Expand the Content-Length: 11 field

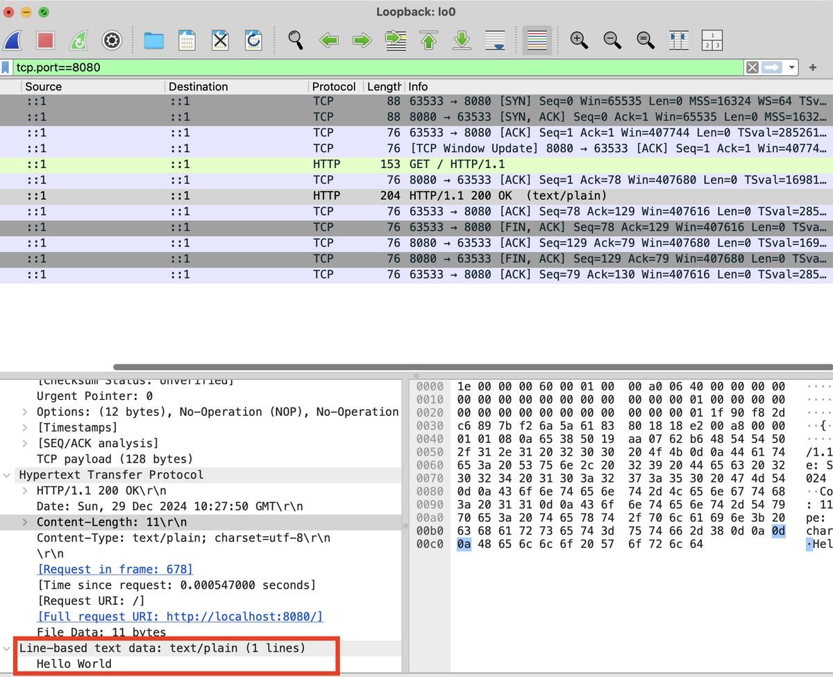tap(26, 522)
